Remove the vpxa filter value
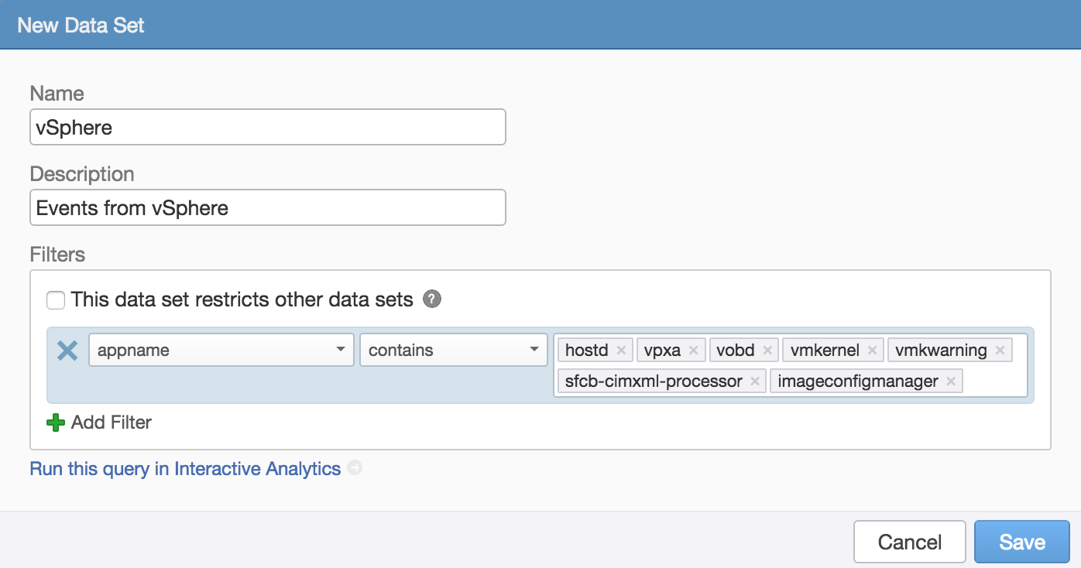 point(694,350)
